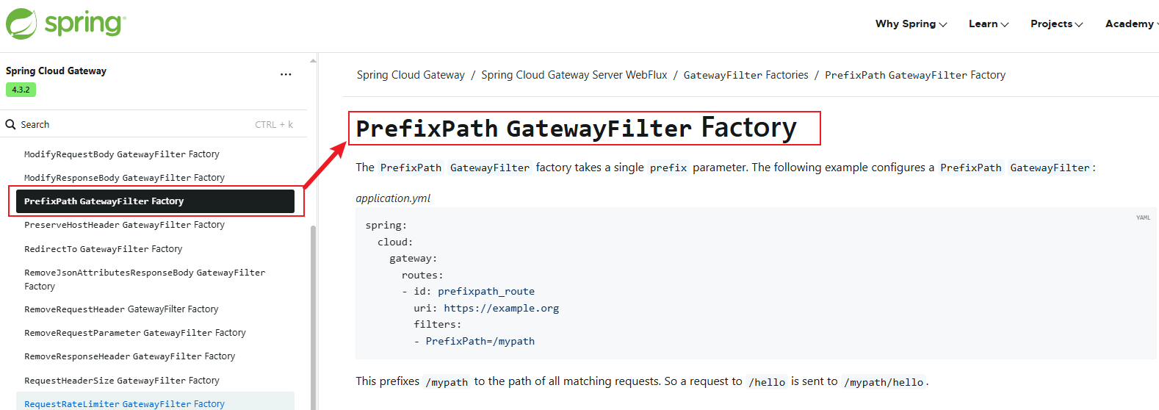Open the Academy menu
The image size is (1159, 410).
1131,24
